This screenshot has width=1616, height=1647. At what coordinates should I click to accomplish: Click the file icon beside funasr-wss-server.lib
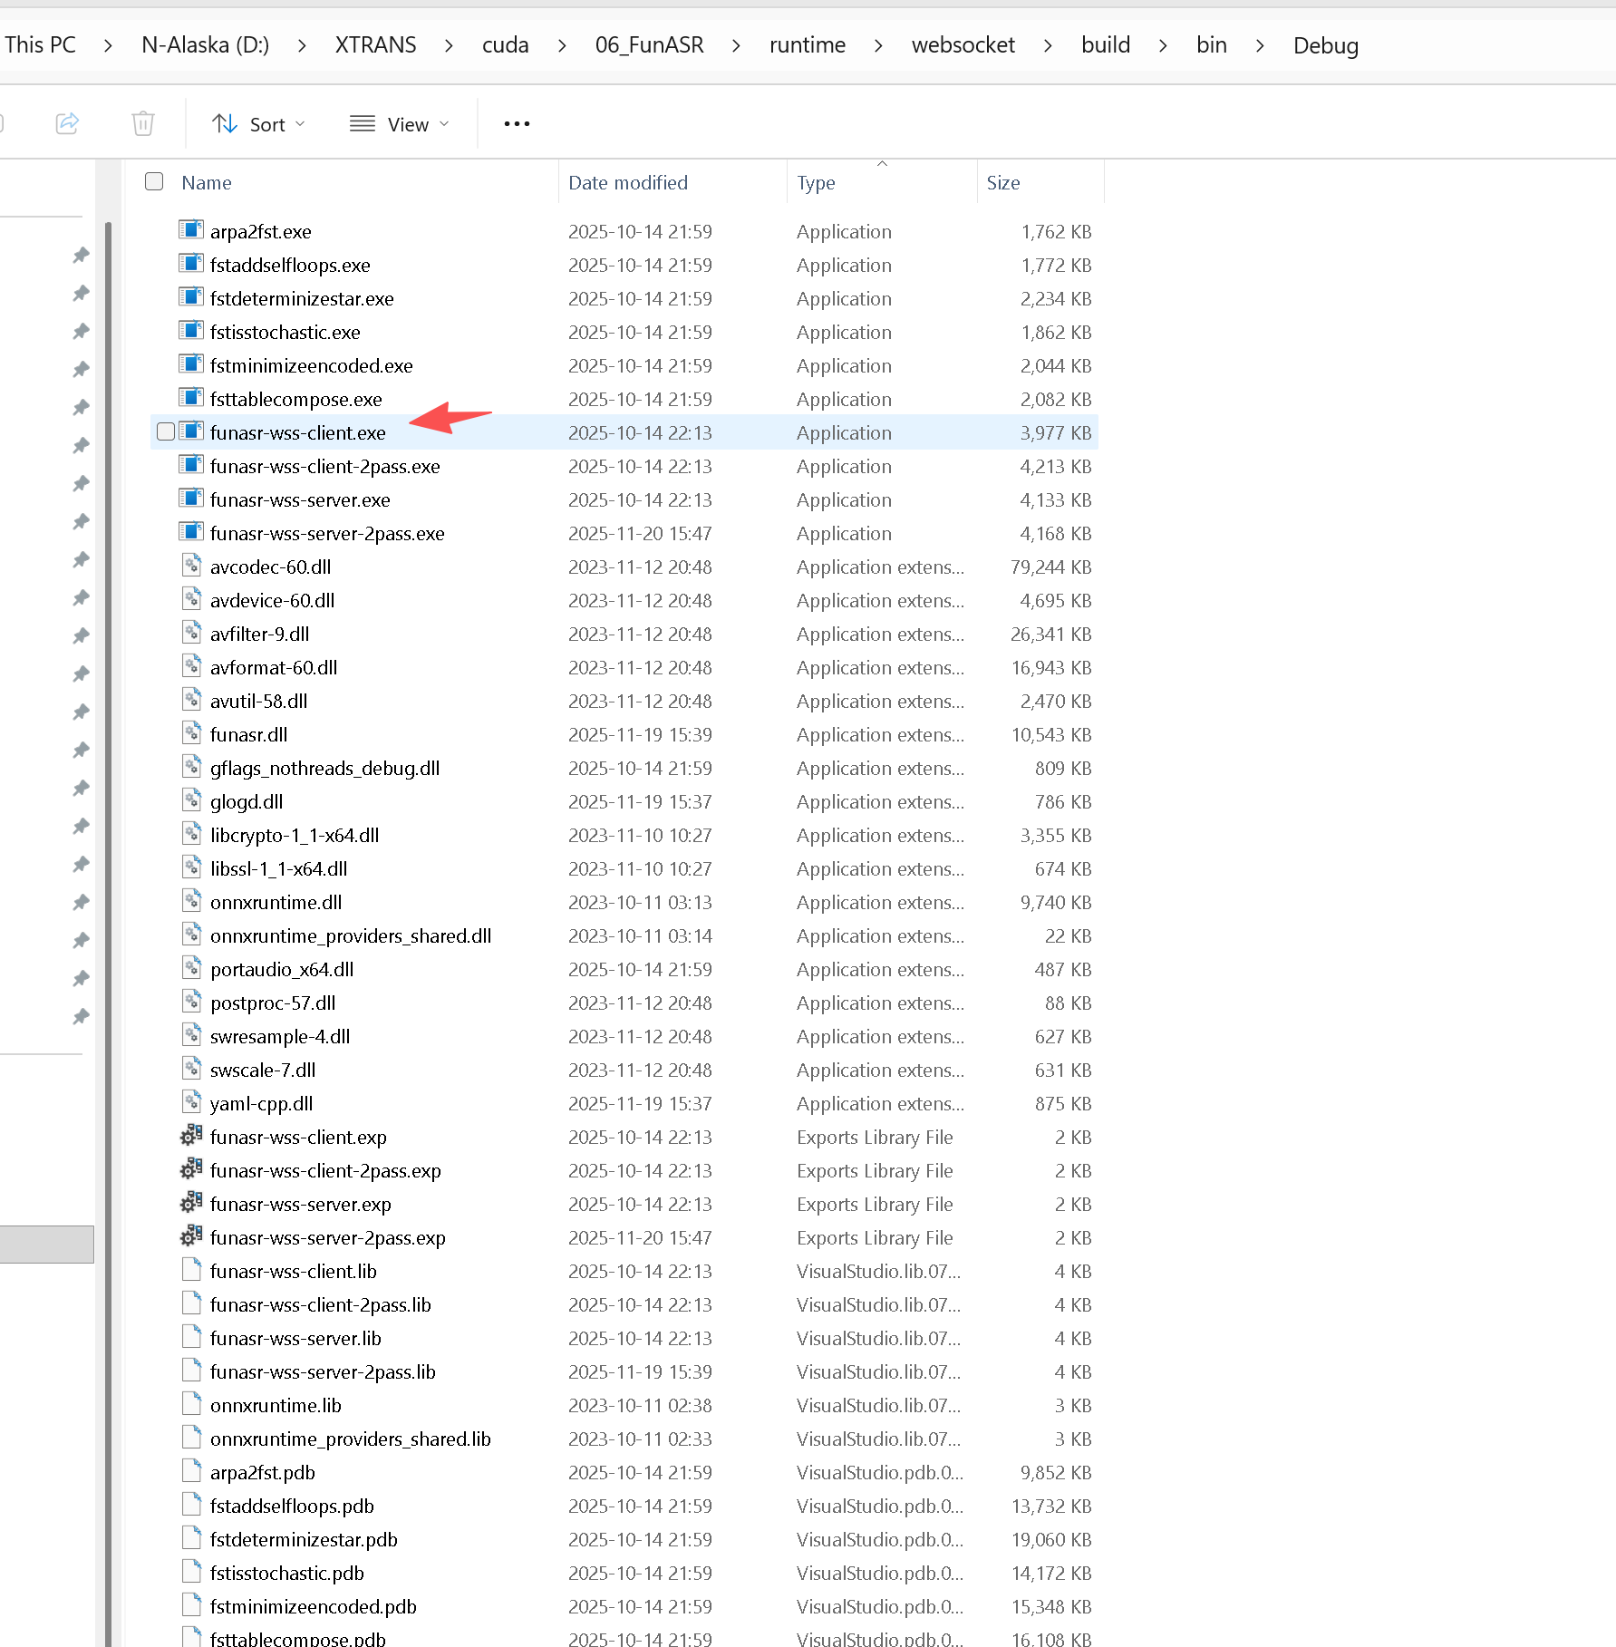(x=191, y=1336)
